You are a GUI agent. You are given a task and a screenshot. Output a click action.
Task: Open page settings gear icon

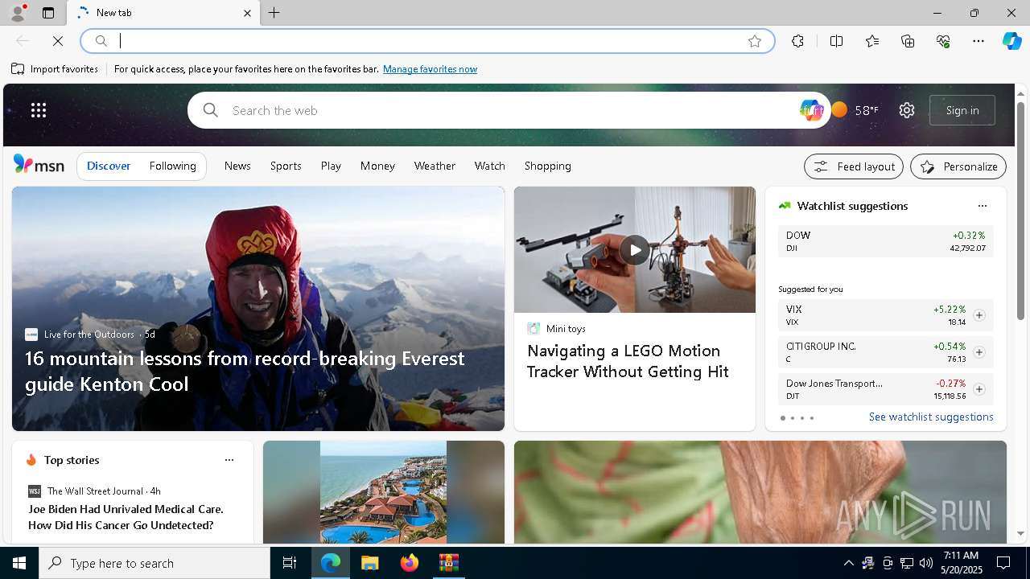click(x=907, y=110)
